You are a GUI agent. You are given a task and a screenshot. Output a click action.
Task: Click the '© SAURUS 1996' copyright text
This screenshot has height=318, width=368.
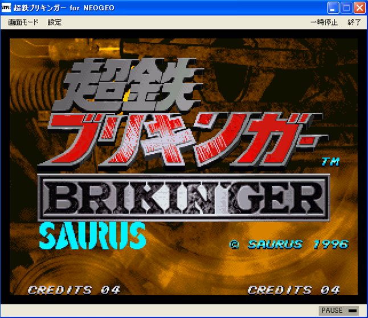pyautogui.click(x=289, y=244)
